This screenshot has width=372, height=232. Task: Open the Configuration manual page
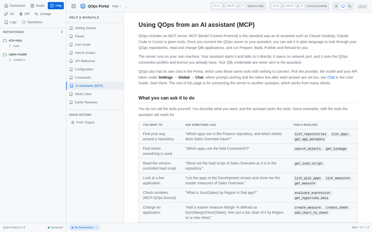[95, 69]
